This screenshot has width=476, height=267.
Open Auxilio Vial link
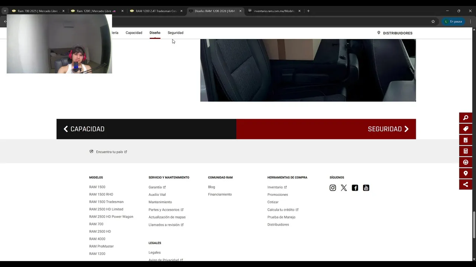tap(157, 195)
